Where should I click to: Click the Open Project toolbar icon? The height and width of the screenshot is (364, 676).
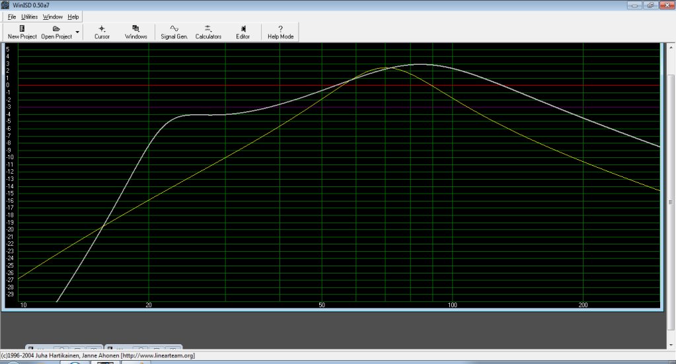(56, 32)
